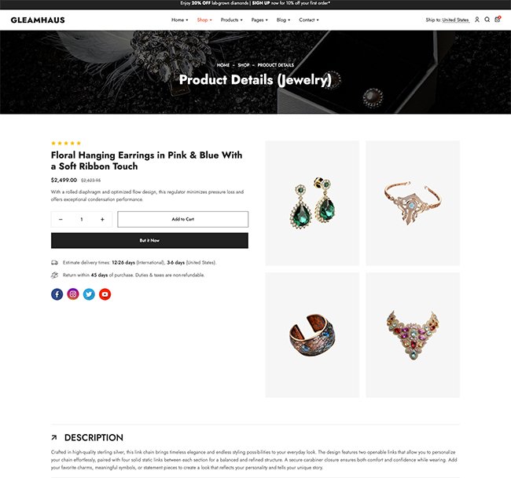
Task: Open the YouTube social icon
Action: pyautogui.click(x=105, y=294)
